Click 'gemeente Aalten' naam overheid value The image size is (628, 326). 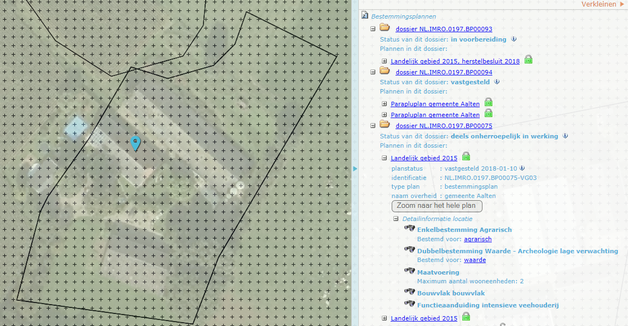(x=470, y=196)
